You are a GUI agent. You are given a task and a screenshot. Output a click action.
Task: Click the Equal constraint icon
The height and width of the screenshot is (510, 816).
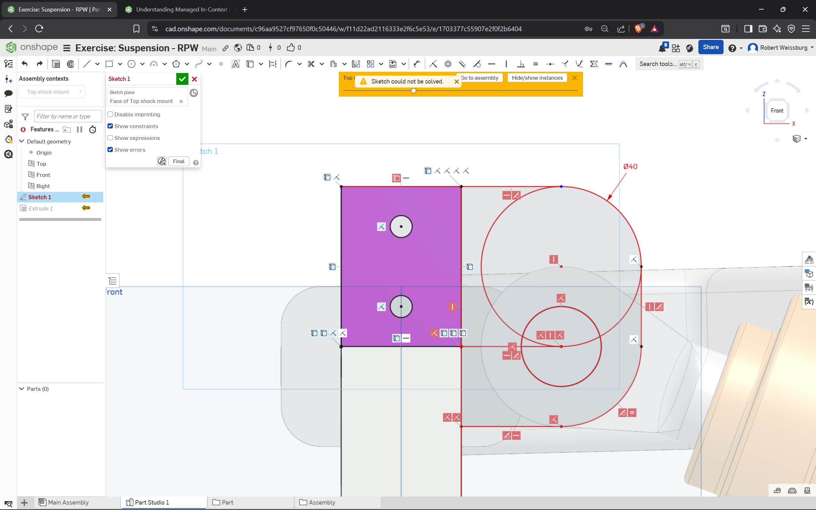(x=535, y=64)
